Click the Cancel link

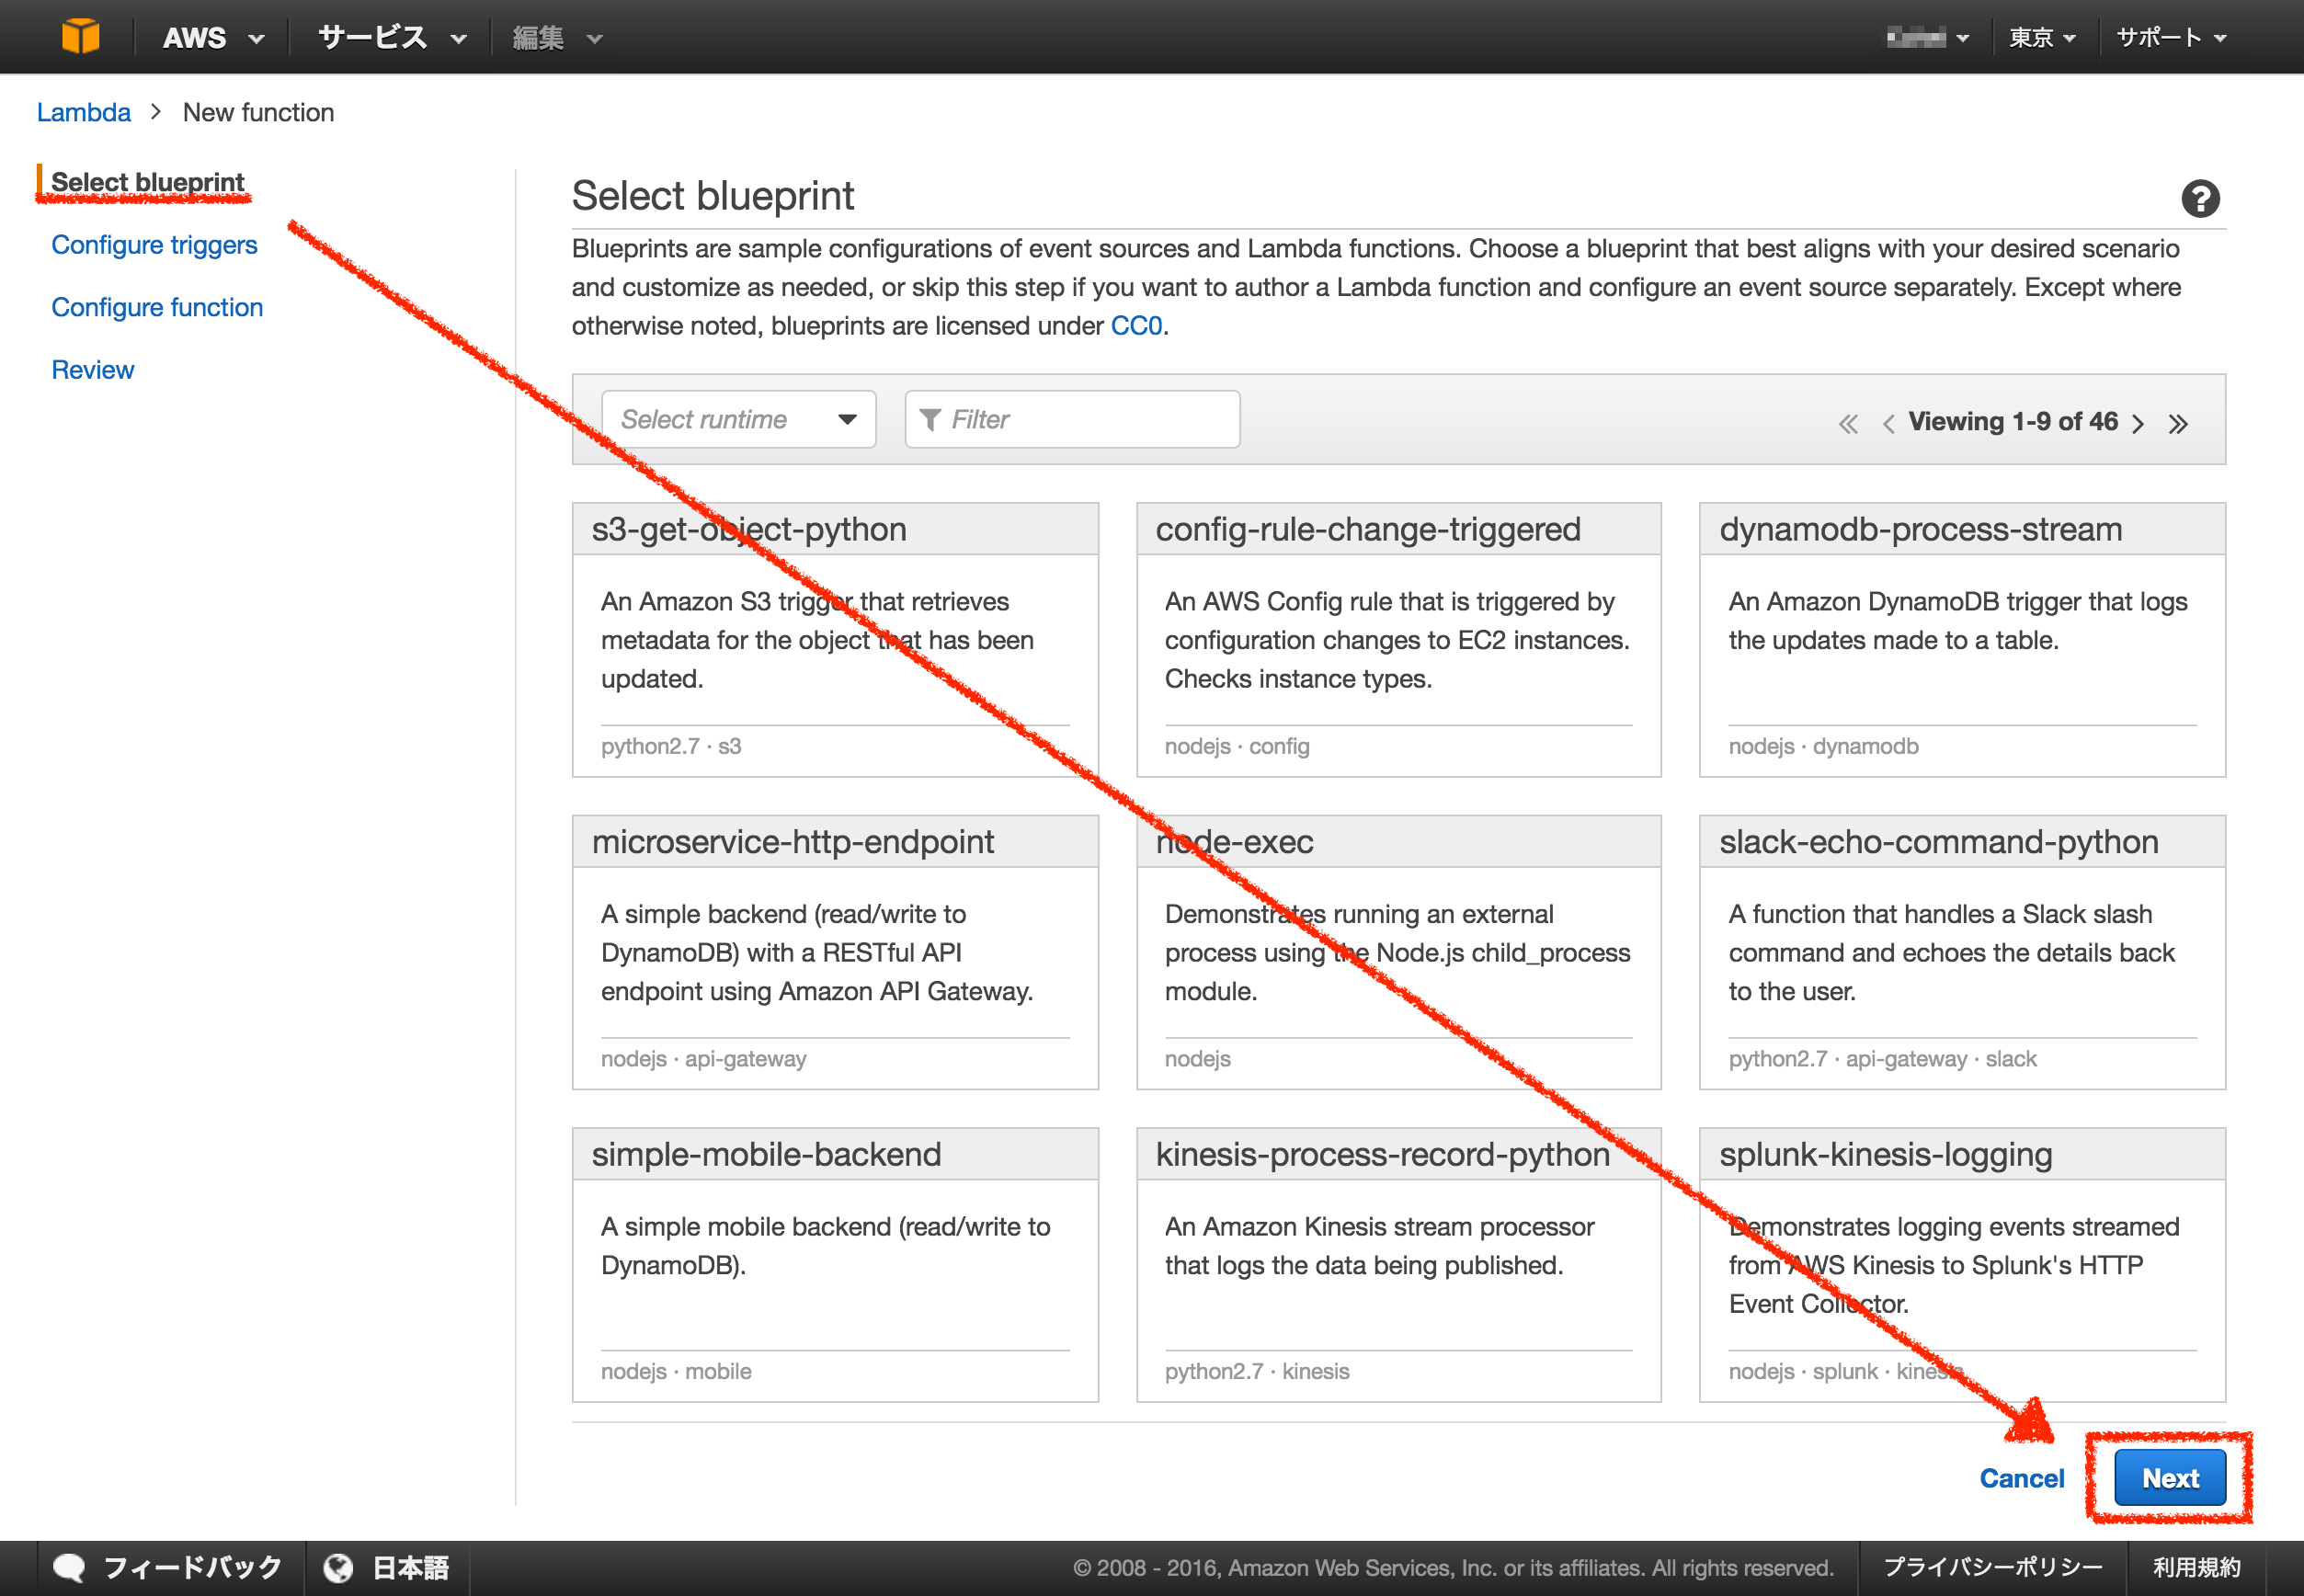(x=2022, y=1478)
